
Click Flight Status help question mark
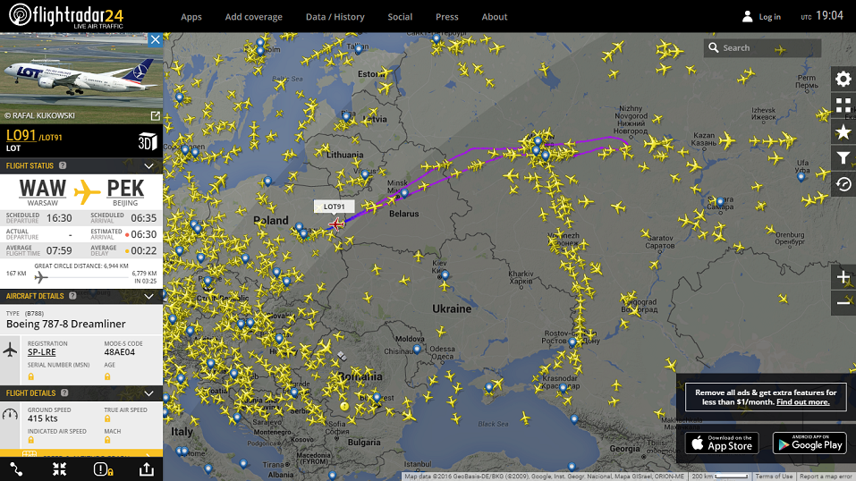coord(63,165)
